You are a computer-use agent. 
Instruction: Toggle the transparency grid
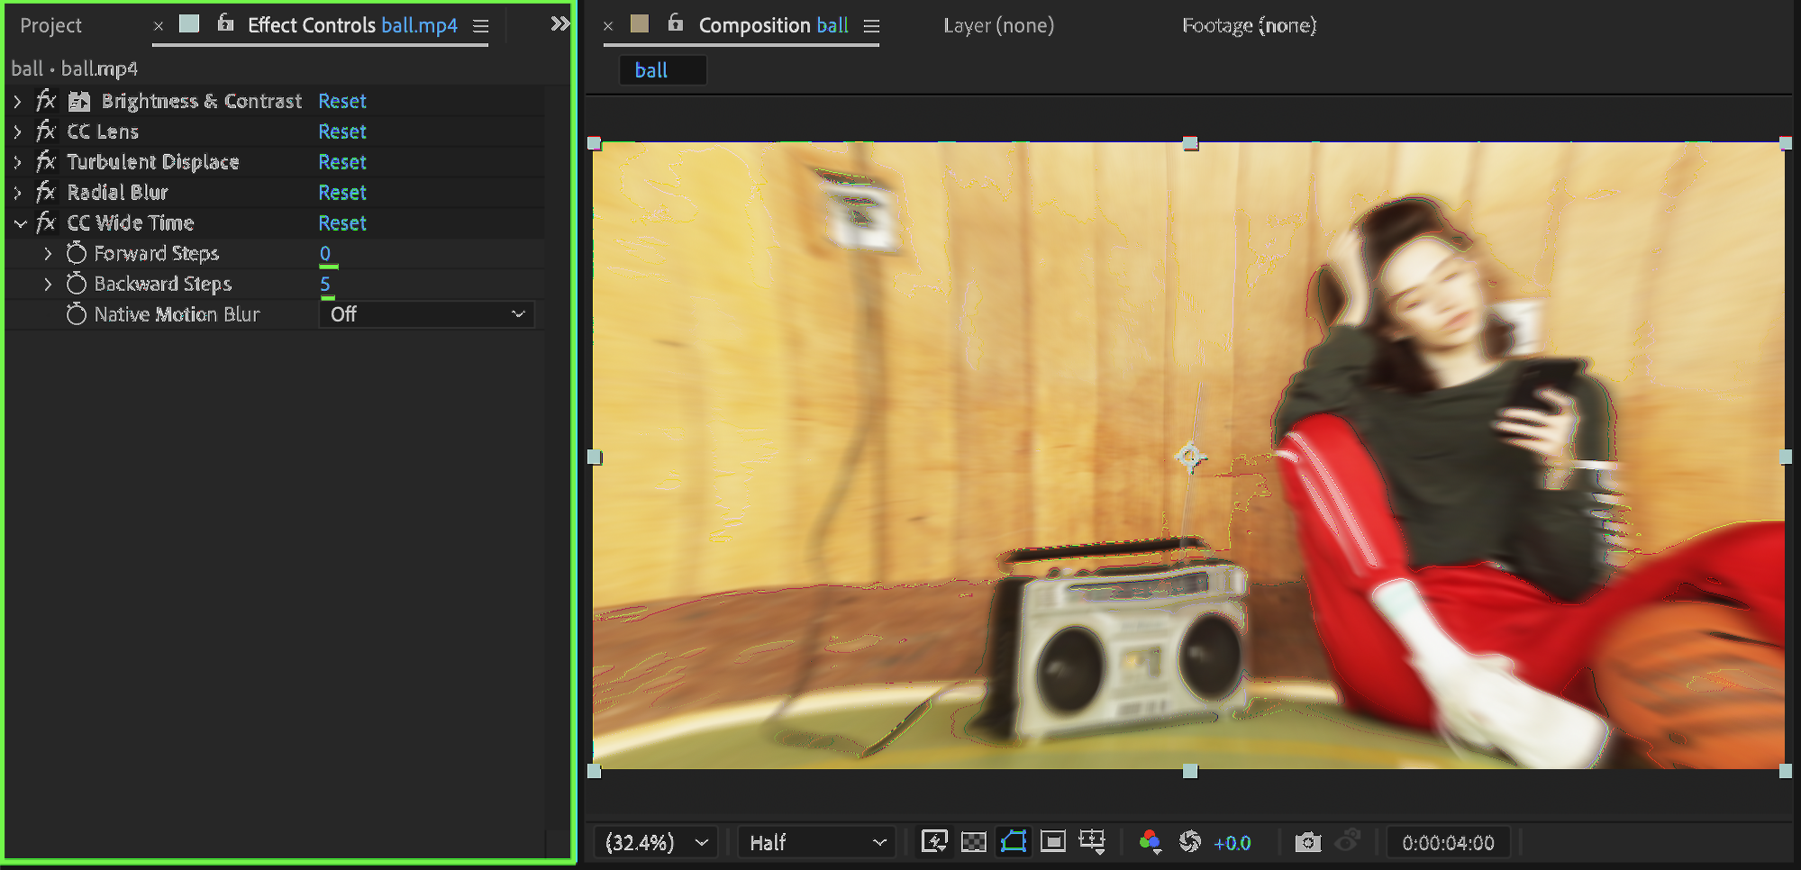click(974, 841)
